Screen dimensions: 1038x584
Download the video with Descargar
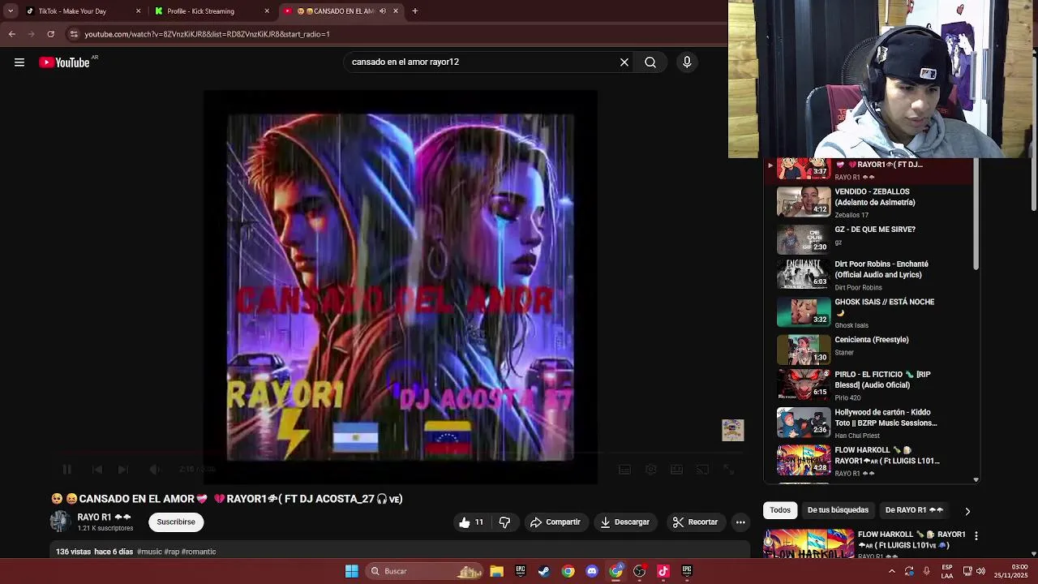[x=624, y=522]
